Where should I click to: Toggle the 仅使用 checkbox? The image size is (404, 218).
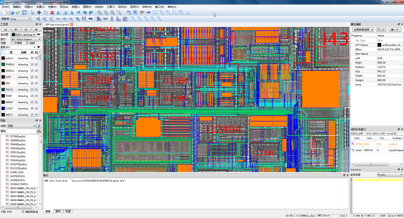tap(12, 43)
